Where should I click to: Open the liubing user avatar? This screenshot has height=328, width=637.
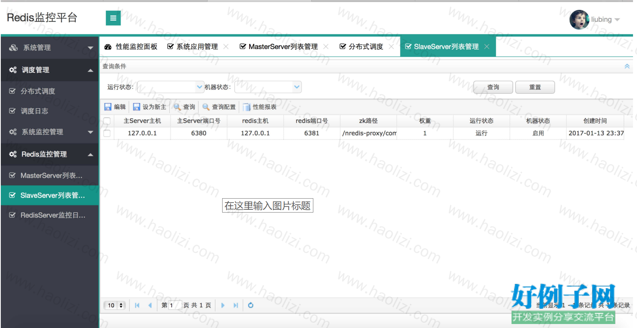click(x=579, y=20)
